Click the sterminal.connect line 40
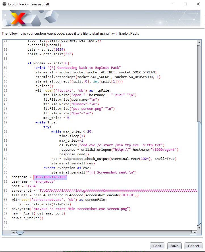The image size is (205, 252). click(79, 81)
